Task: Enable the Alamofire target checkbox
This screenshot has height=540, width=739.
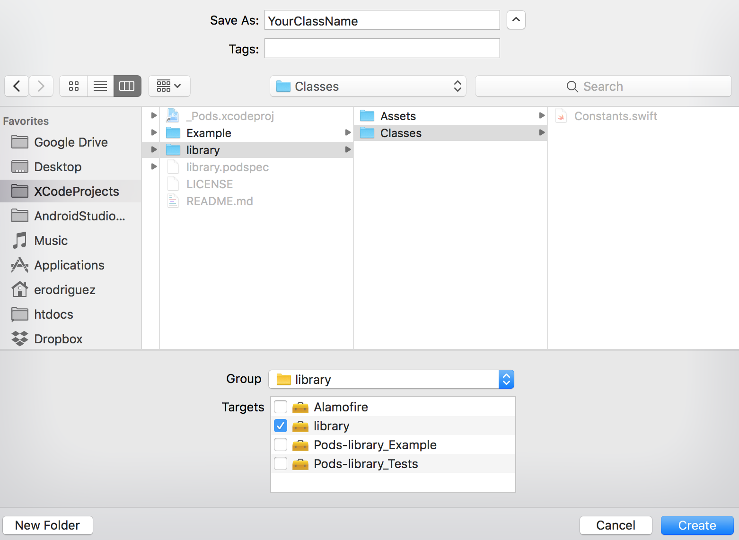Action: click(x=280, y=407)
